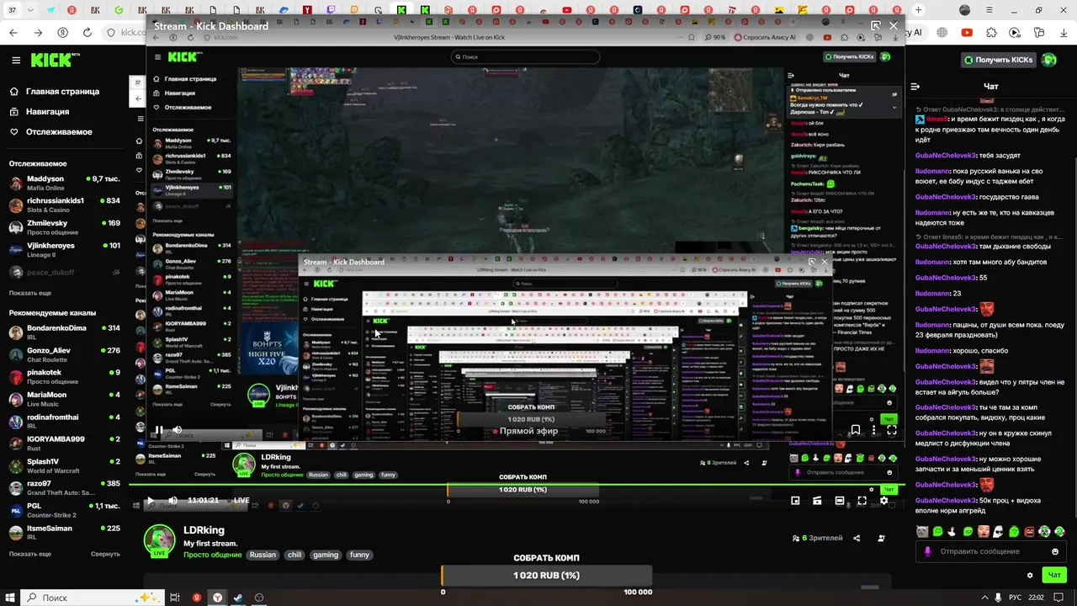1077x606 pixels.
Task: Click the follow-user icon next to share
Action: (881, 538)
